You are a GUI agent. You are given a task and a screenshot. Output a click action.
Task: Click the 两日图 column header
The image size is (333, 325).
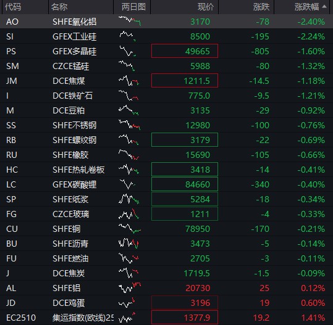(133, 7)
